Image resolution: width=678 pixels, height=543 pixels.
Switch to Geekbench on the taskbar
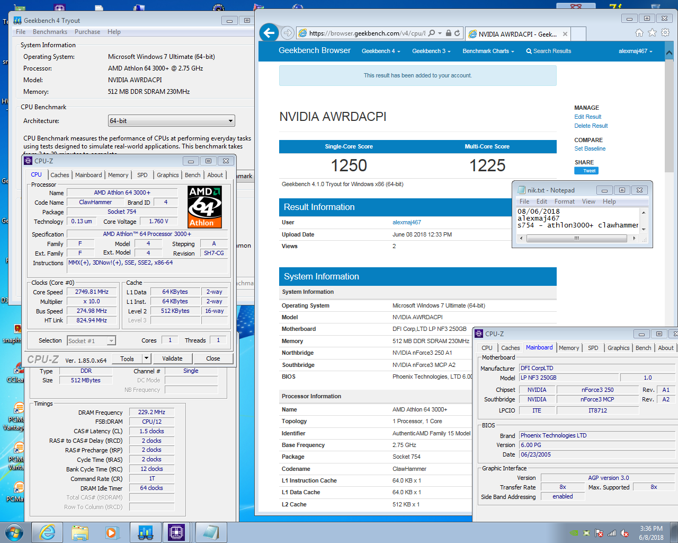(x=145, y=532)
